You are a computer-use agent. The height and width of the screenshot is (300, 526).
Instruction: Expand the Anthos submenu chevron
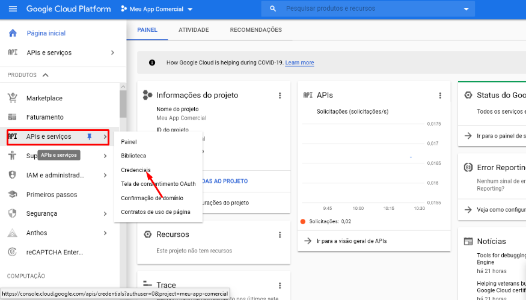pyautogui.click(x=105, y=233)
